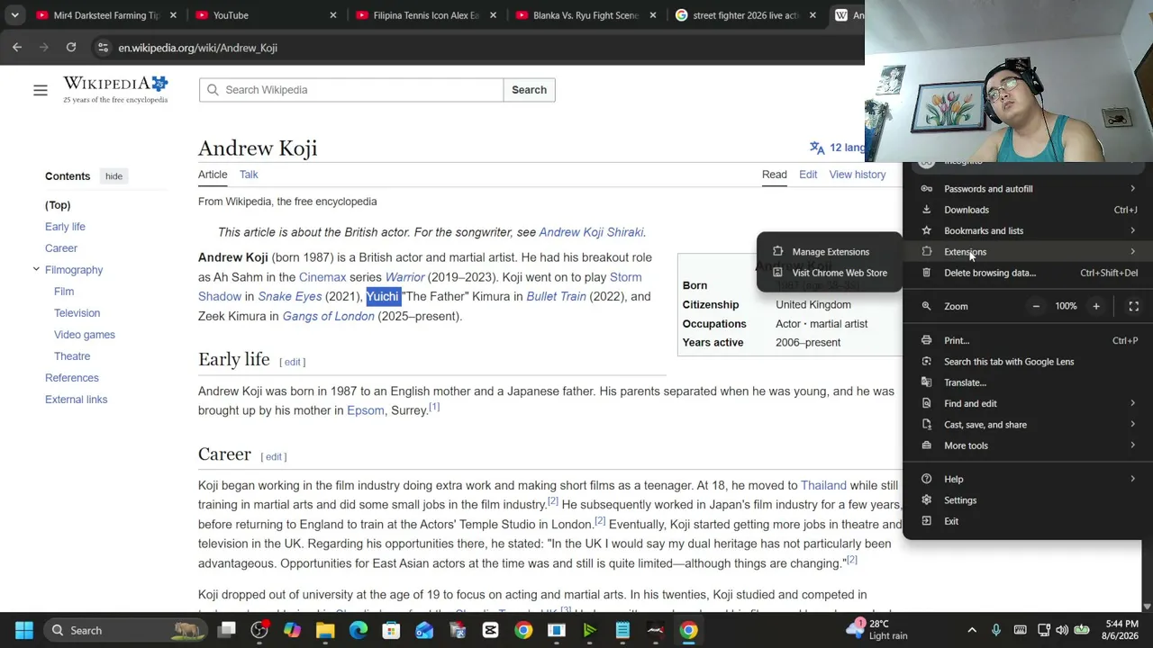Image resolution: width=1153 pixels, height=648 pixels.
Task: Expand the More tools submenu
Action: click(x=1027, y=445)
